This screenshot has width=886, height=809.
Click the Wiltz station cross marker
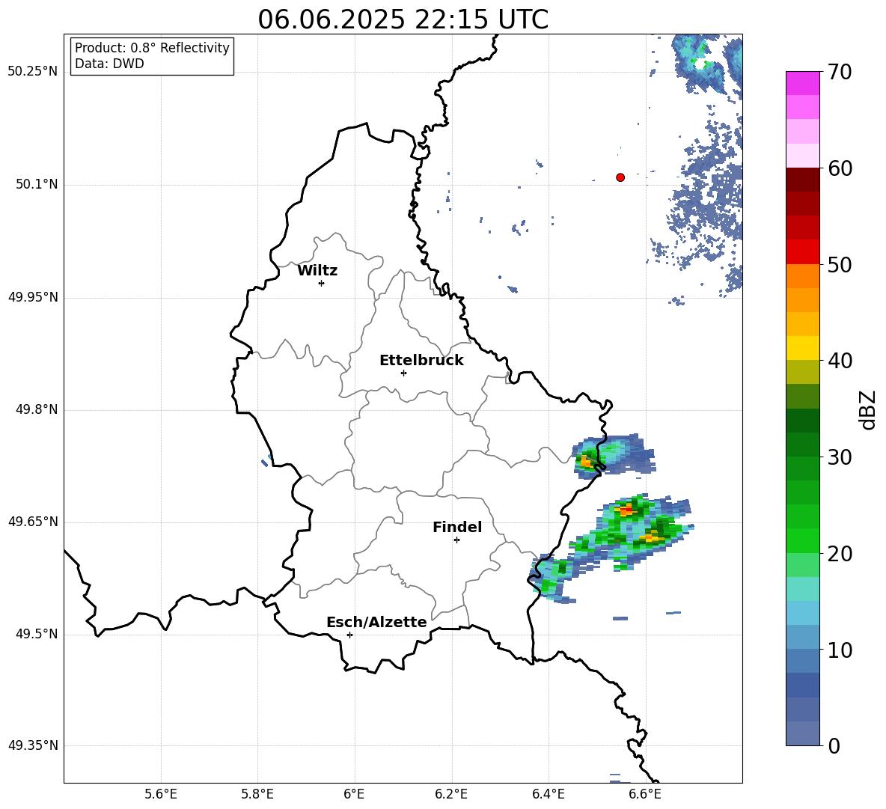pyautogui.click(x=322, y=283)
